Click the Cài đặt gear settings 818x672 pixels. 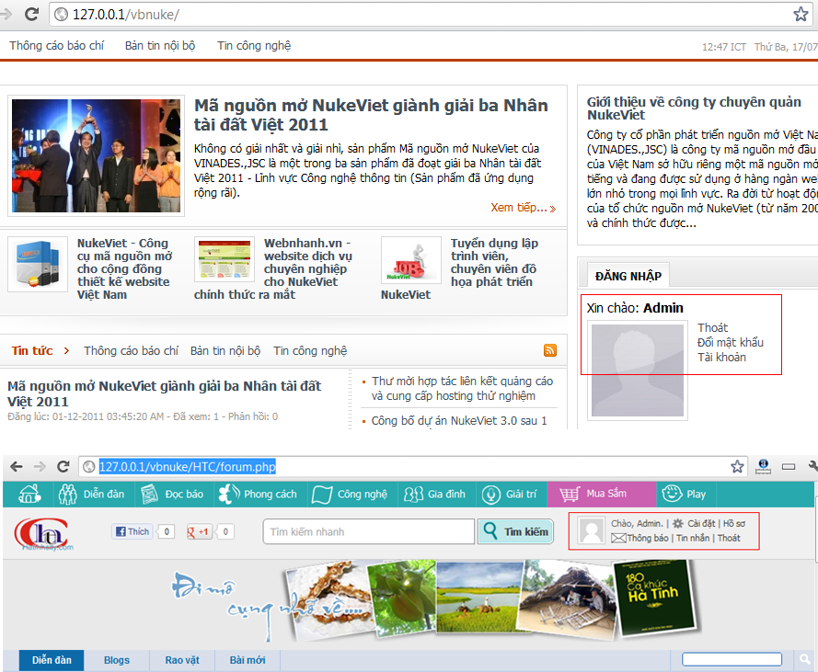click(x=677, y=523)
